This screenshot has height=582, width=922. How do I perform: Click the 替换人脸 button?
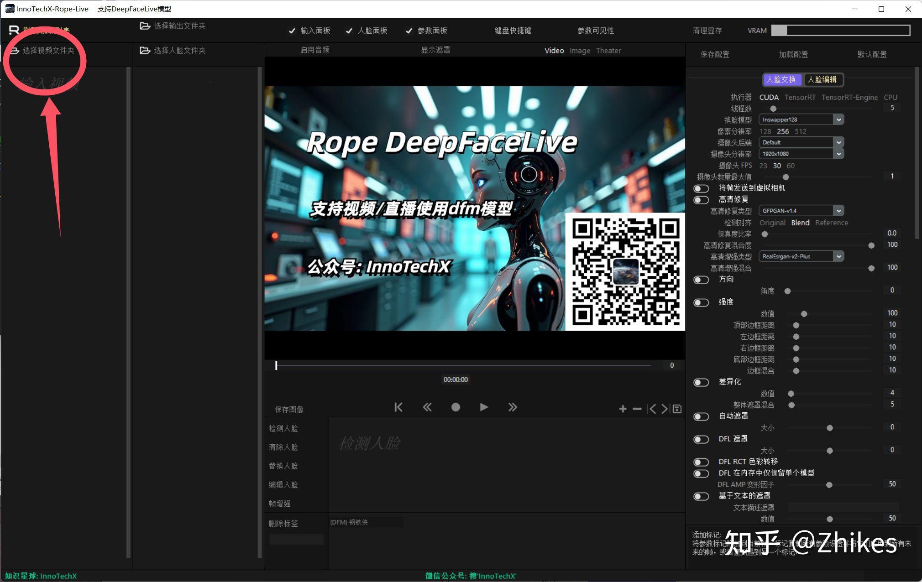tap(283, 466)
